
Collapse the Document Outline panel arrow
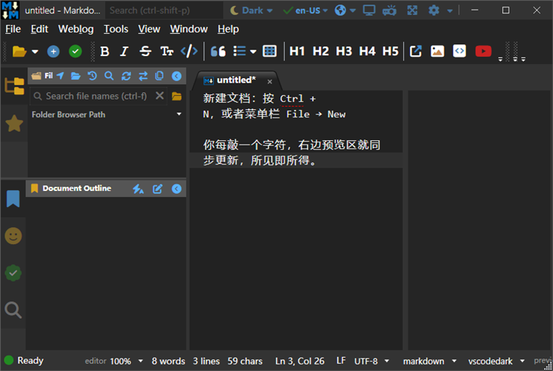177,189
